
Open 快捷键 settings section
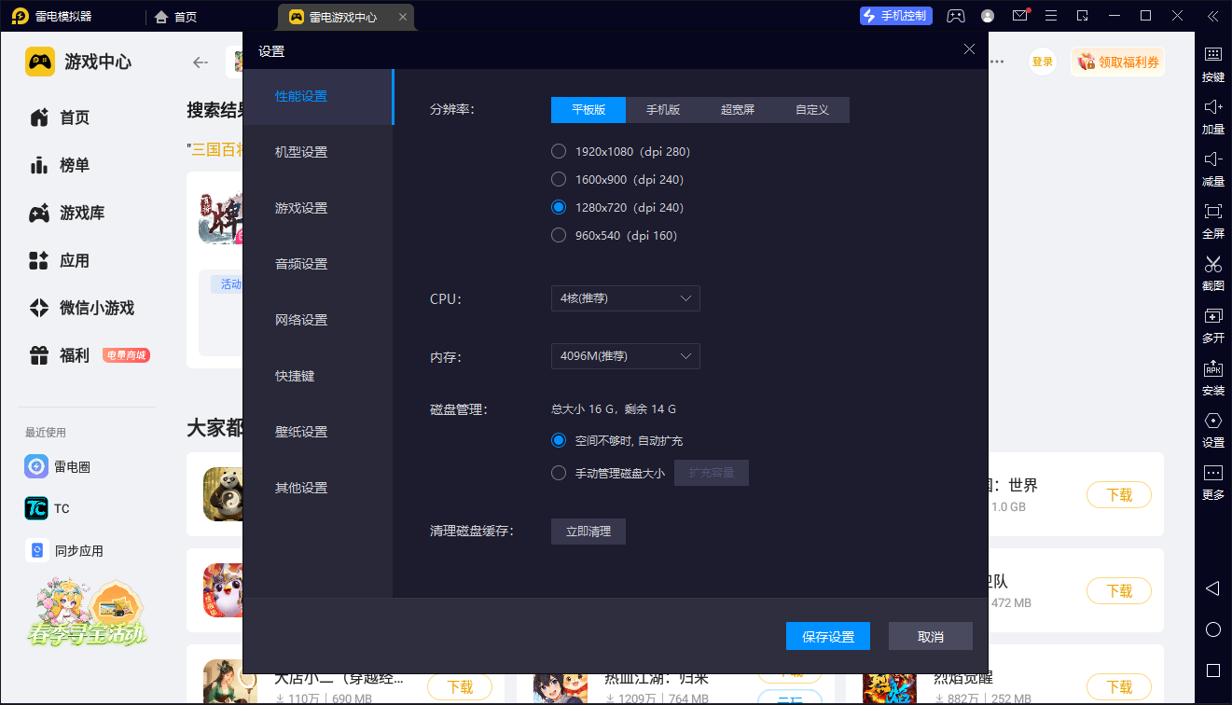pyautogui.click(x=318, y=376)
